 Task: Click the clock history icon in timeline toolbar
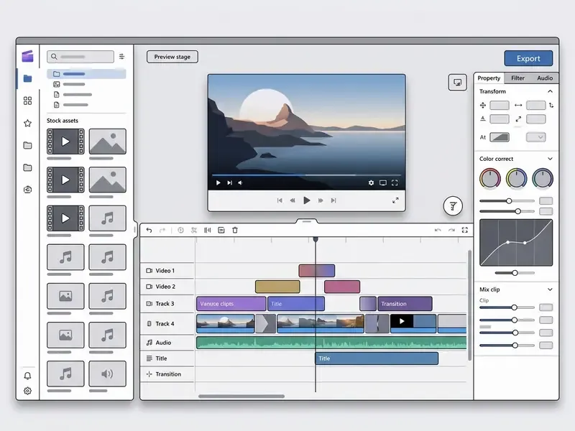pos(180,230)
